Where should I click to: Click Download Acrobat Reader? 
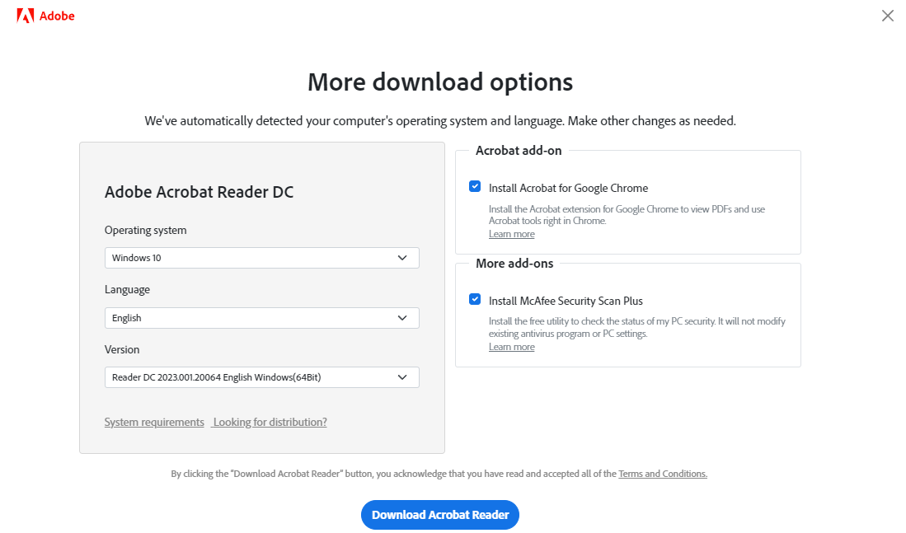tap(439, 514)
